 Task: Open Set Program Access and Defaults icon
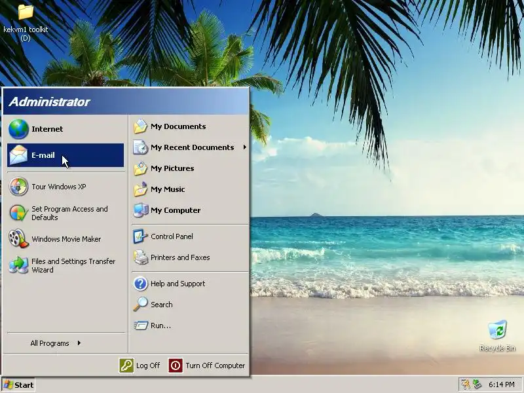pyautogui.click(x=18, y=213)
